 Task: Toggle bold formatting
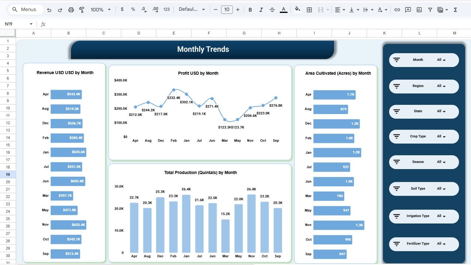pos(250,9)
